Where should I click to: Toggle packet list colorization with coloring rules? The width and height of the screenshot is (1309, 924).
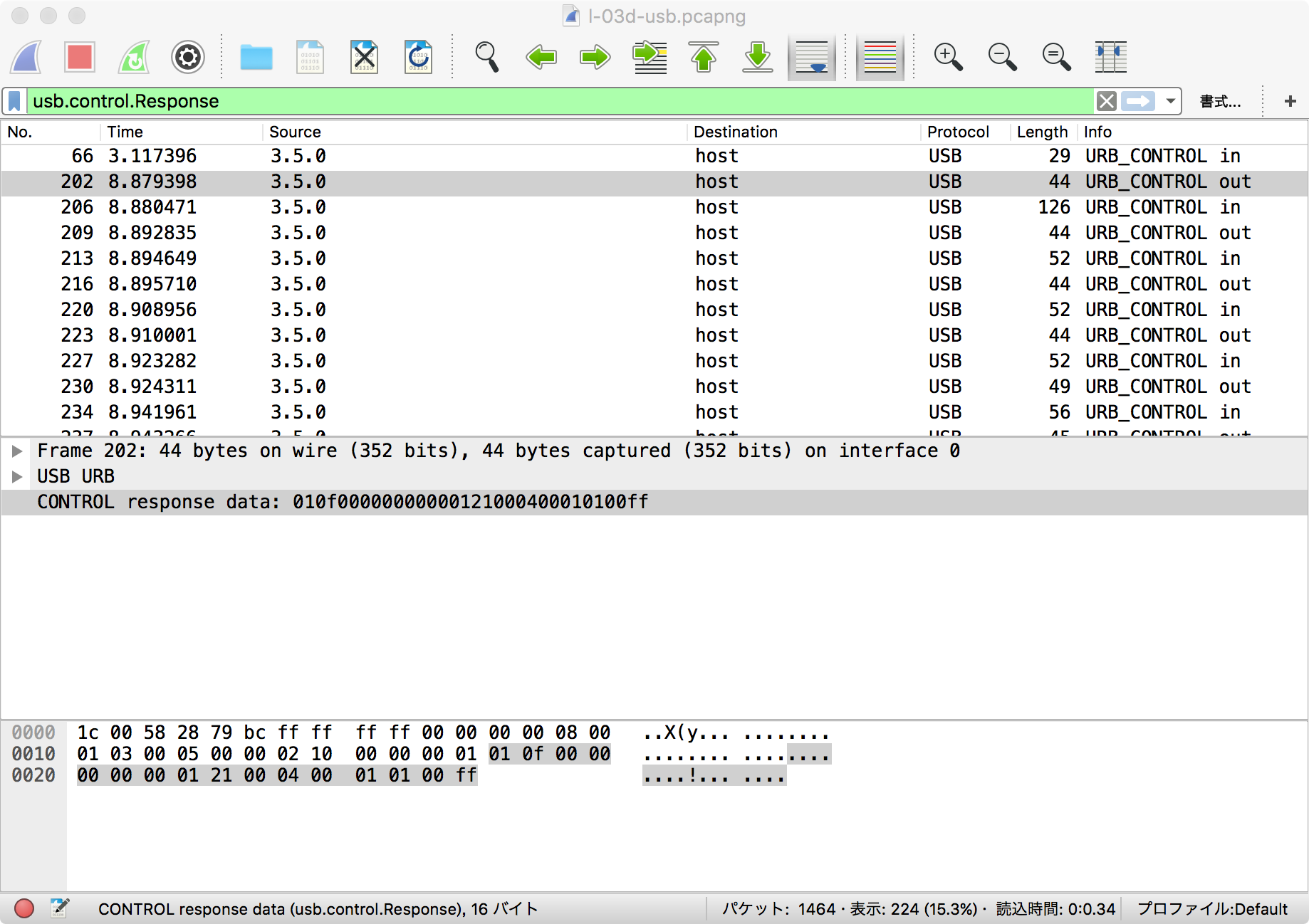pos(880,57)
